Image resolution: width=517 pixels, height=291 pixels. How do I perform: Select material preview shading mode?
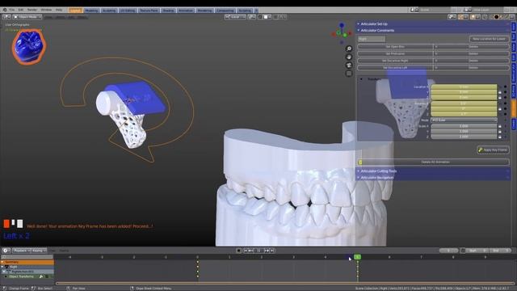[502, 17]
